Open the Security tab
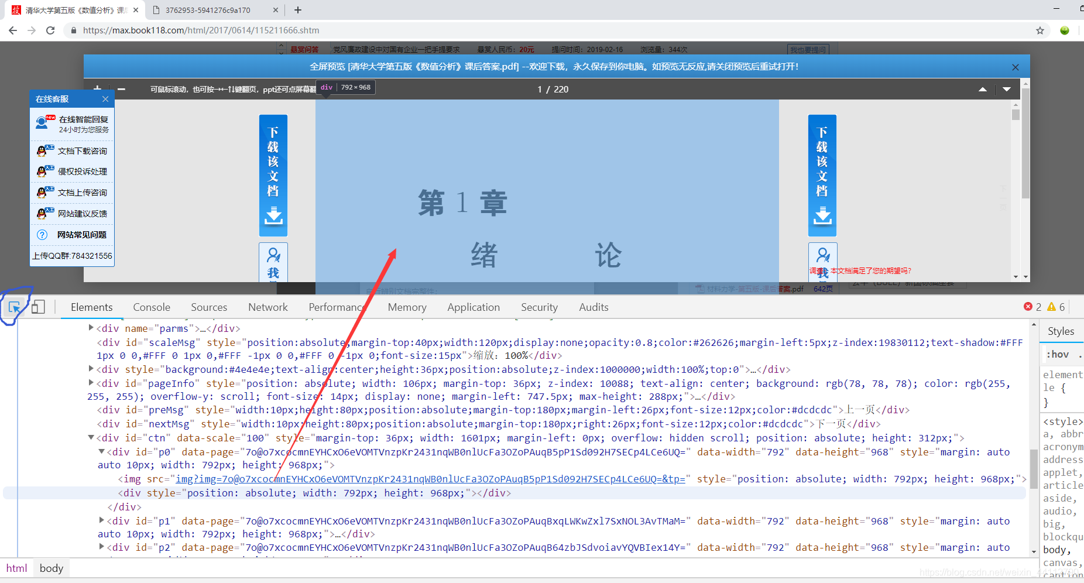 539,307
